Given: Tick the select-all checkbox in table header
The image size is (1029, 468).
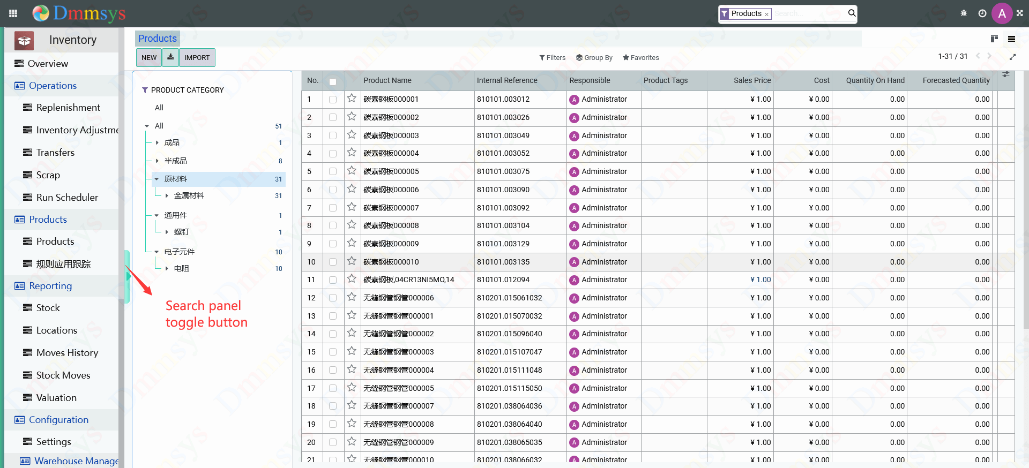Looking at the screenshot, I should 333,82.
